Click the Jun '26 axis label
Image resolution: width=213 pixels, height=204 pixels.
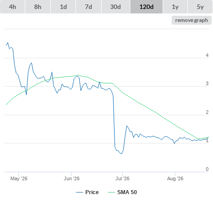click(71, 178)
